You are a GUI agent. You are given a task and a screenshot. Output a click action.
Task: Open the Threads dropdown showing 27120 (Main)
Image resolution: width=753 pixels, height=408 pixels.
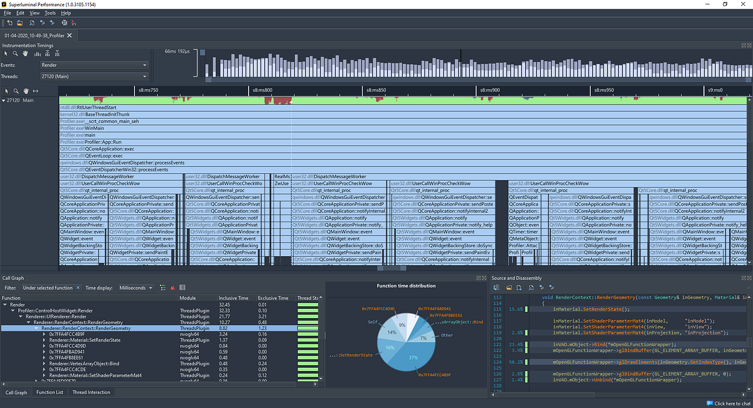tap(93, 76)
